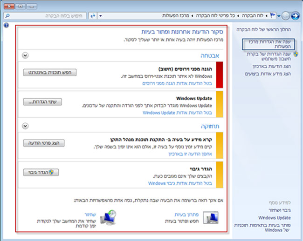
Task: Refresh the page with the refresh arrows button
Action: [x=92, y=16]
